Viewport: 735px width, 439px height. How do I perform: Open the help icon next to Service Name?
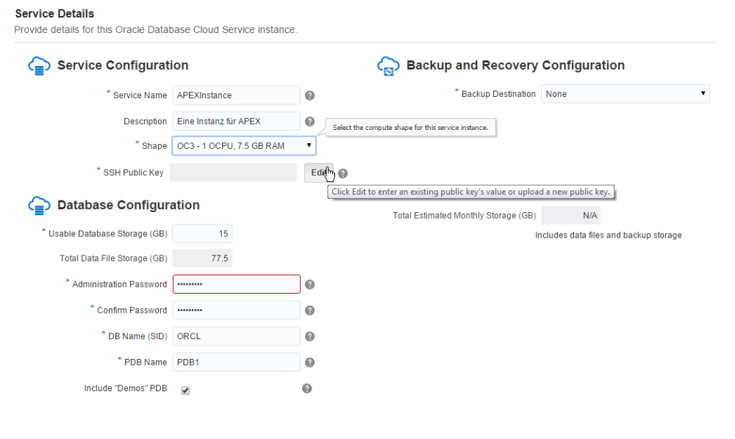point(309,95)
